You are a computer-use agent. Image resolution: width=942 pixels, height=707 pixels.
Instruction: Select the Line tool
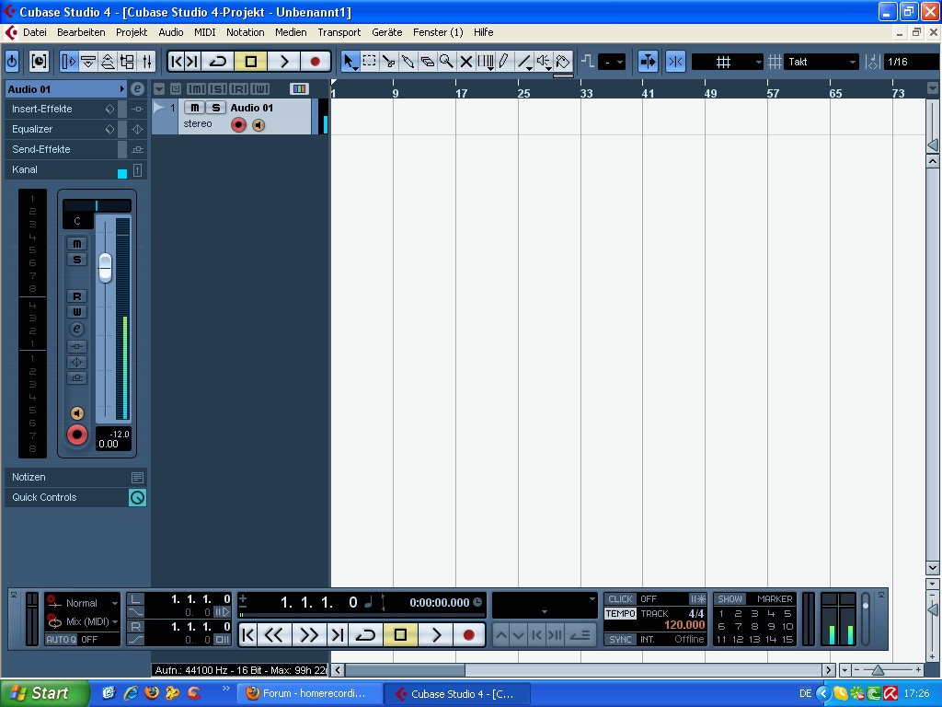[524, 62]
